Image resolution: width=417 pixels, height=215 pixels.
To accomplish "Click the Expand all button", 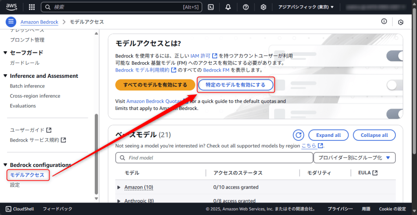I will click(x=329, y=135).
